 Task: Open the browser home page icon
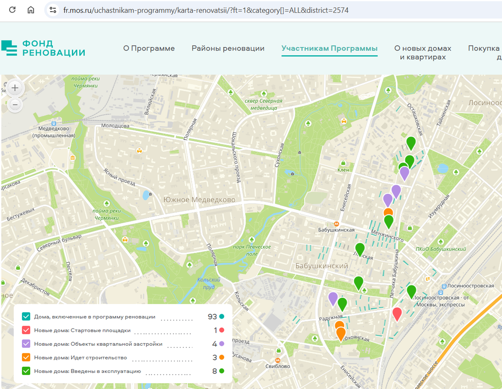click(x=31, y=10)
